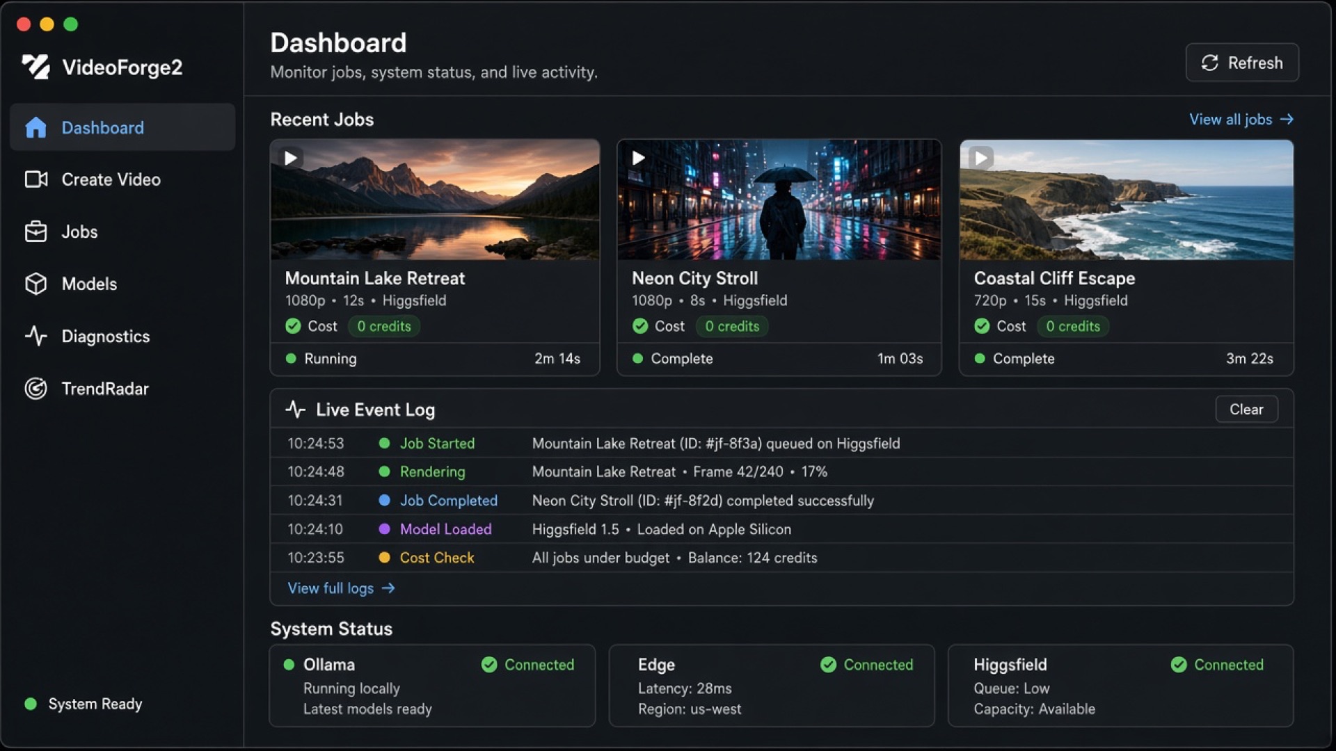Click the green check next to Ollama Connected
Screen dimensions: 1336x751
489,665
